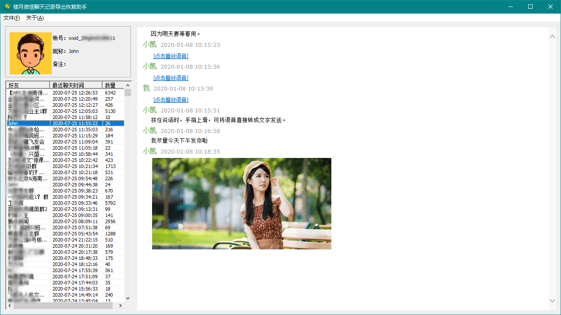Maximize the application window
The image size is (561, 315).
[529, 7]
